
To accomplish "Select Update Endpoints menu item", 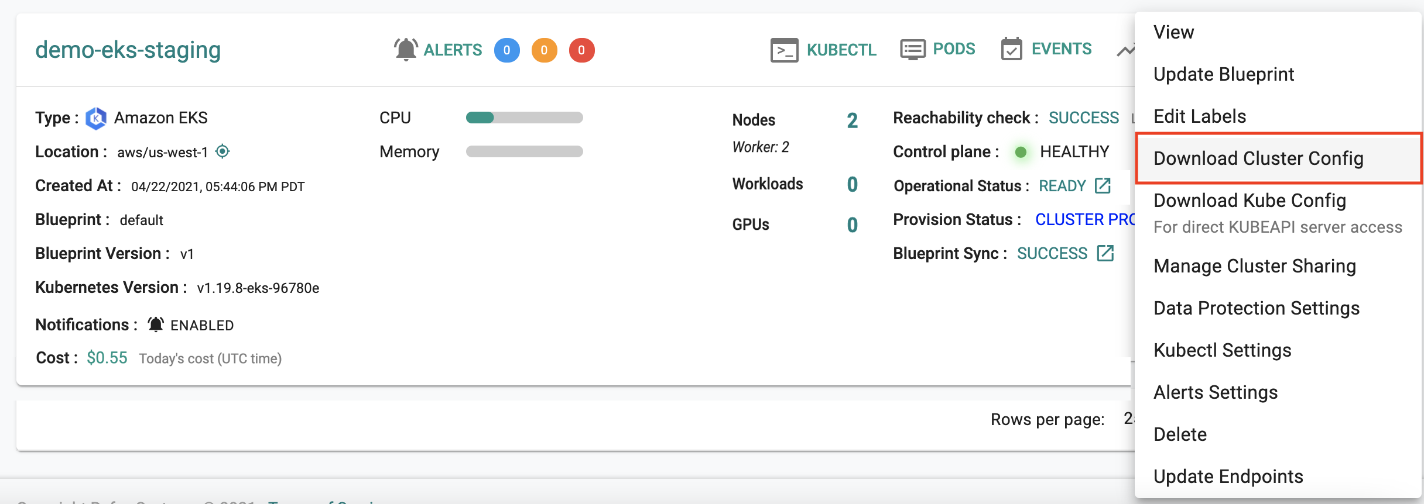I will pyautogui.click(x=1278, y=477).
